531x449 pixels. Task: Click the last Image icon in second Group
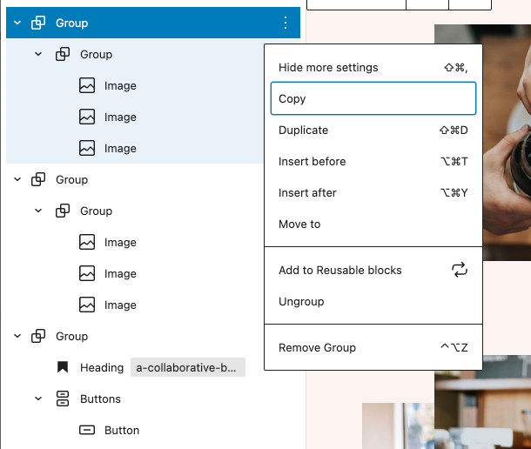pos(87,305)
